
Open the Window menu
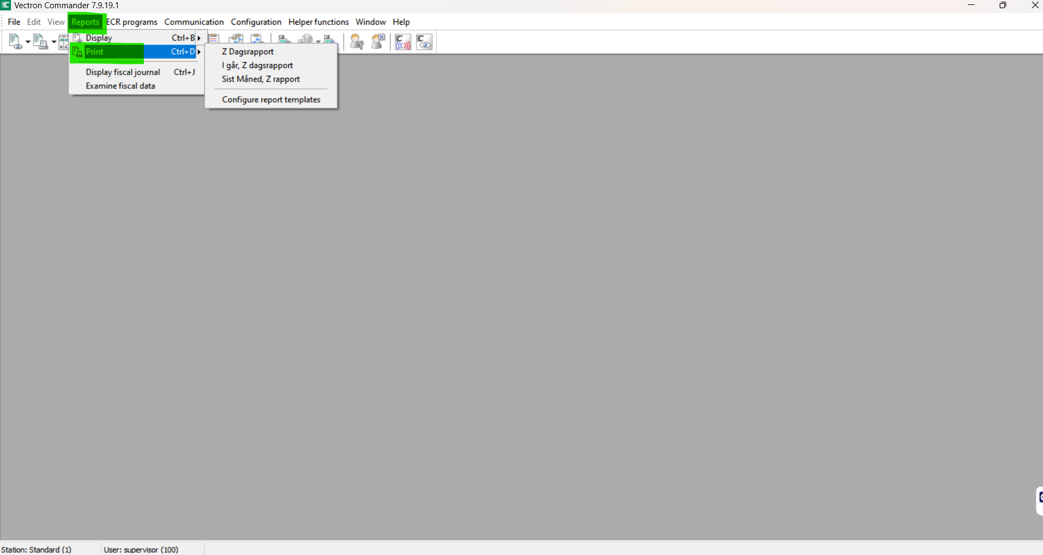click(x=371, y=22)
